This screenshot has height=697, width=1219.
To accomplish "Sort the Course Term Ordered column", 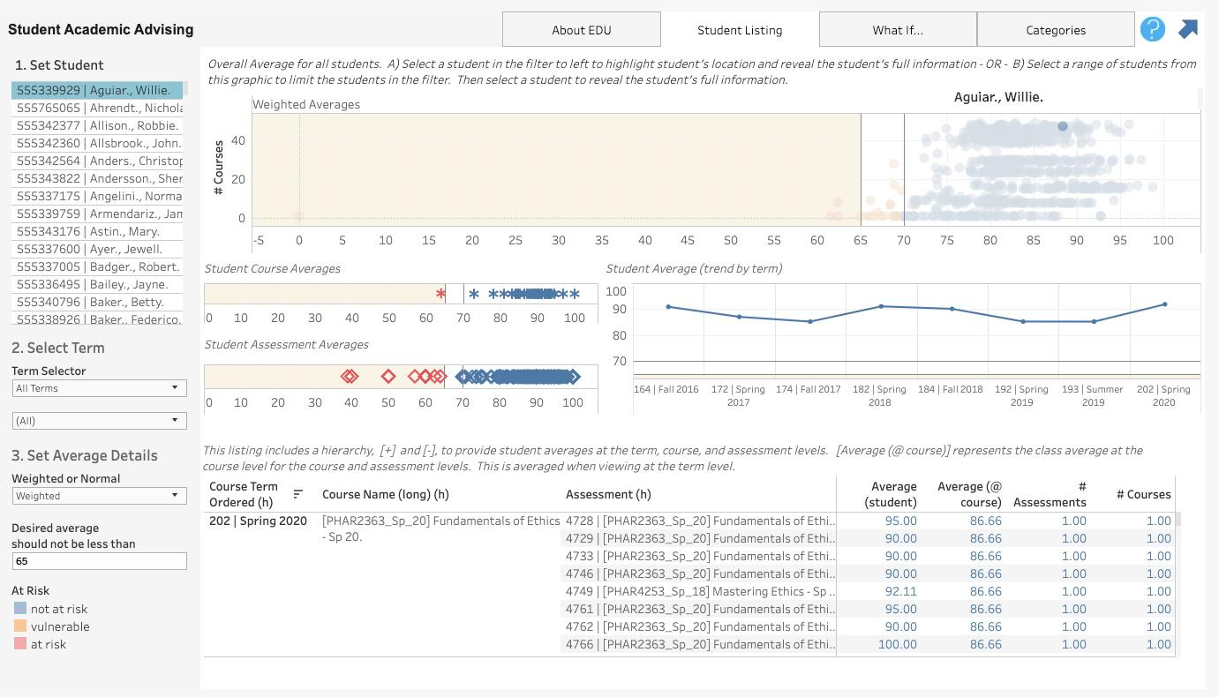I will click(297, 494).
